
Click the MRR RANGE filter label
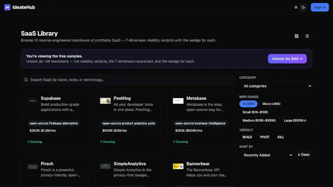click(249, 97)
